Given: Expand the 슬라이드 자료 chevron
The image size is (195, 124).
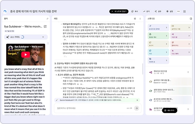Looking at the screenshot, I should pos(189,28).
